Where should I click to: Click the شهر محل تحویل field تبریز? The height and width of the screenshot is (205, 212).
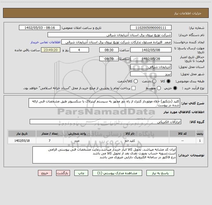point(151,74)
